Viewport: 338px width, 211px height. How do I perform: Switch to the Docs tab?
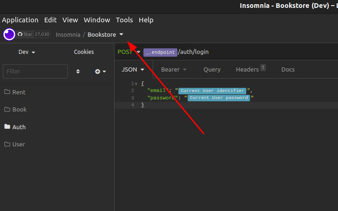point(288,69)
